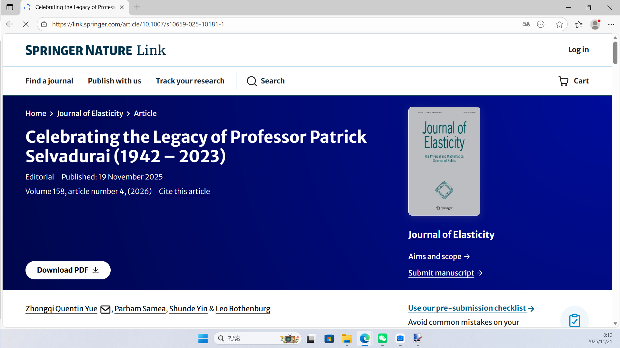Open Aims and scope link
620x348 pixels.
click(x=435, y=256)
